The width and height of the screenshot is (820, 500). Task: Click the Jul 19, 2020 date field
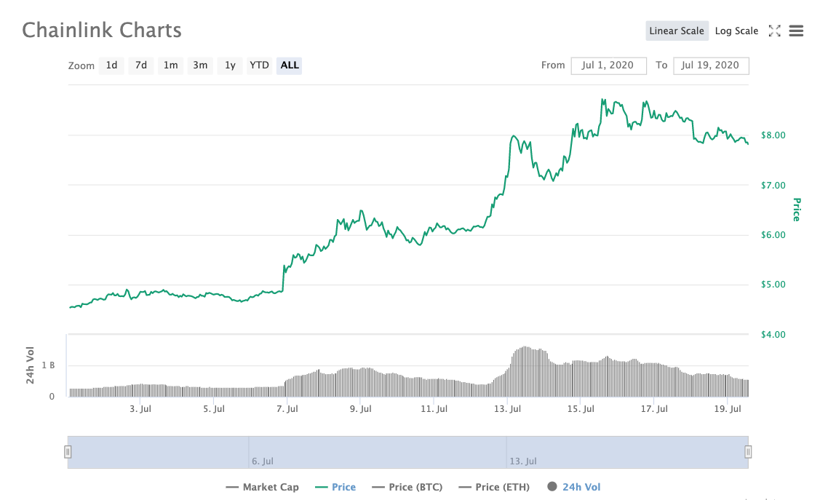(711, 65)
